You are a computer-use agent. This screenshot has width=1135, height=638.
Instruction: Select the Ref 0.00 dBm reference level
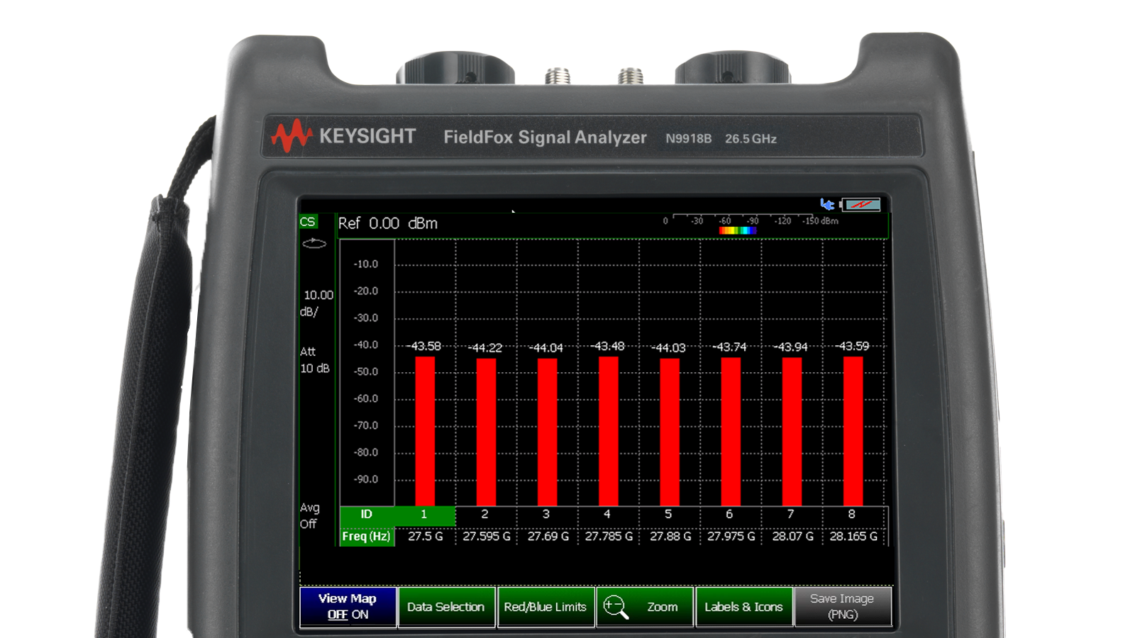pos(388,223)
